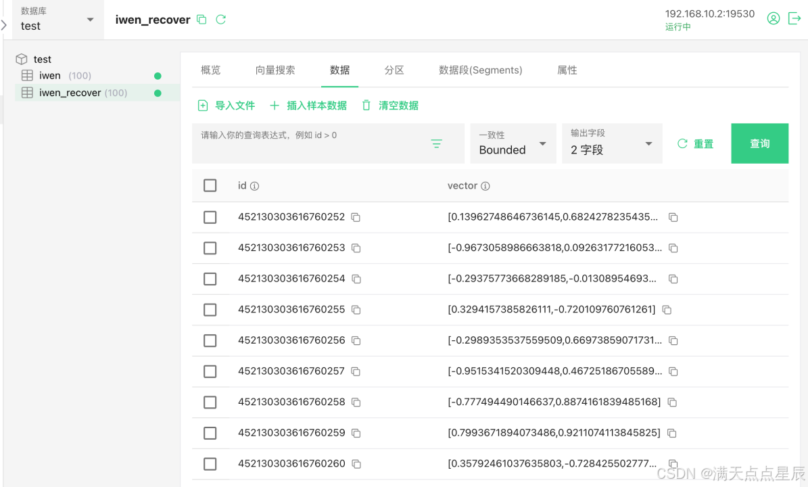Check the row with id 452130303616760258

(210, 402)
